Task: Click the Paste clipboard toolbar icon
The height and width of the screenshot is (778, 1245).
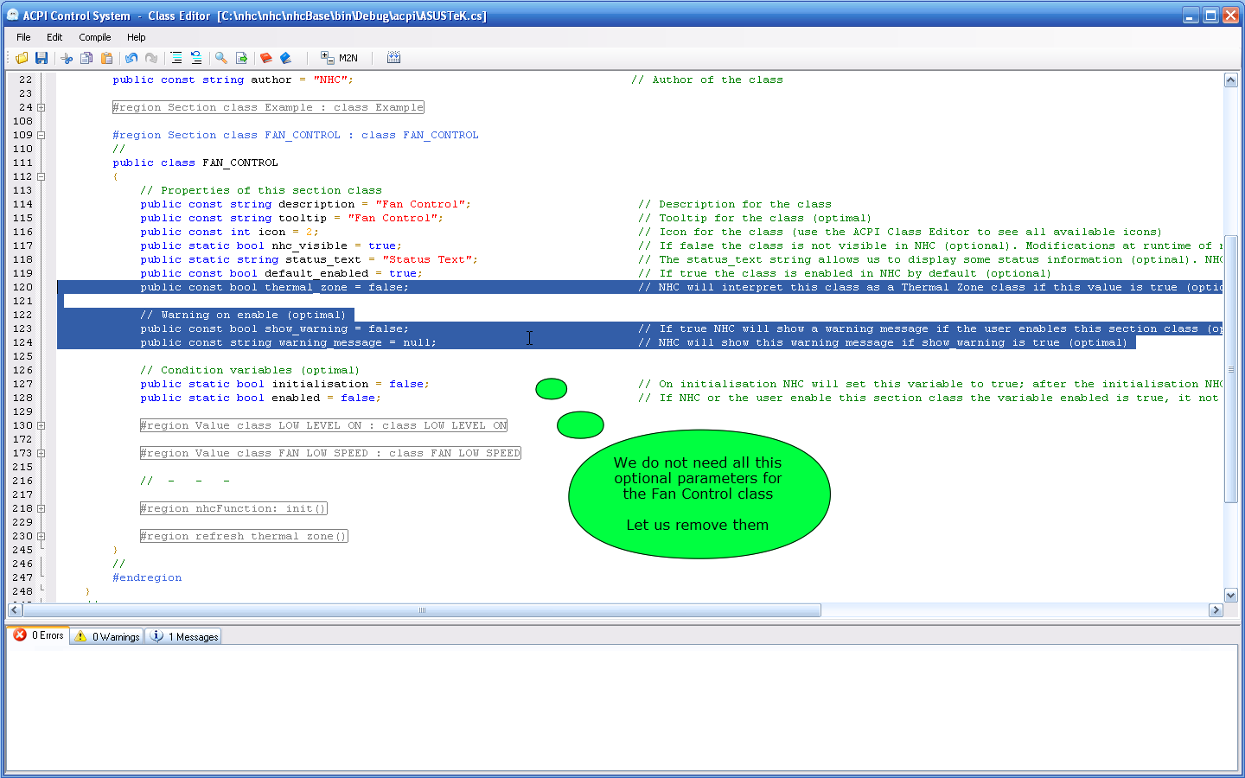Action: point(107,58)
